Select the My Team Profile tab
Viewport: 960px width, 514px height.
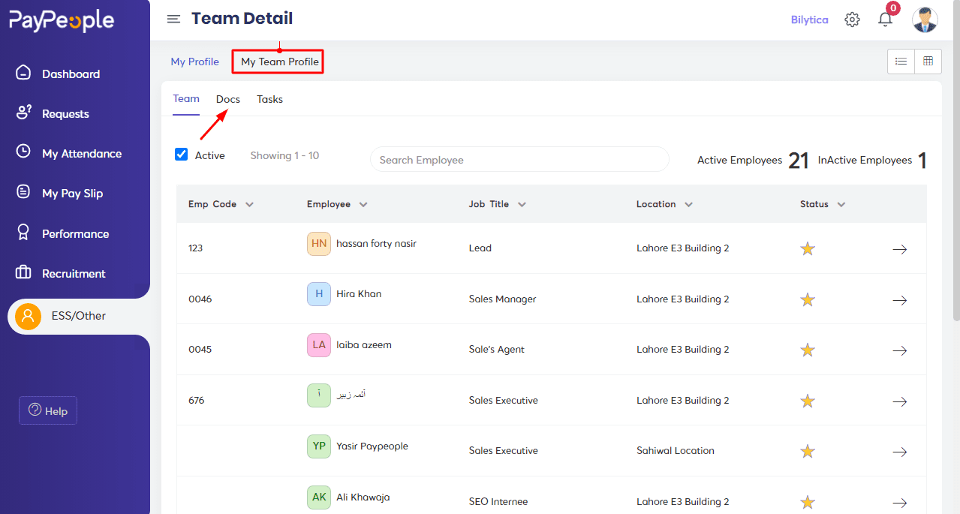[280, 62]
